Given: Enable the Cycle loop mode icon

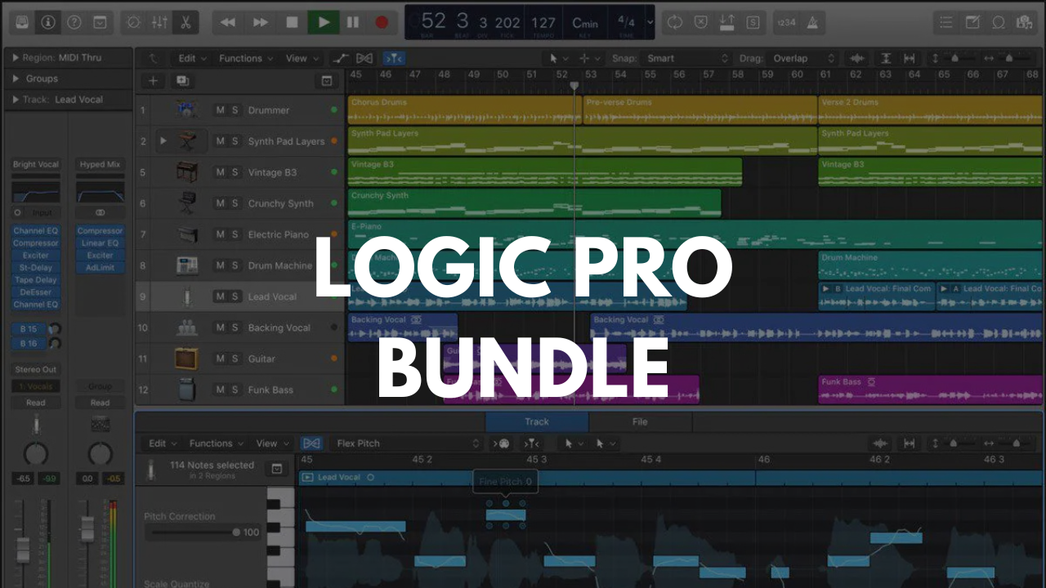Looking at the screenshot, I should (674, 22).
